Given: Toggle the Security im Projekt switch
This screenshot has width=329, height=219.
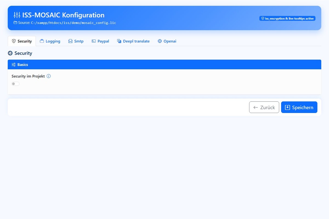Looking at the screenshot, I should click(x=16, y=84).
